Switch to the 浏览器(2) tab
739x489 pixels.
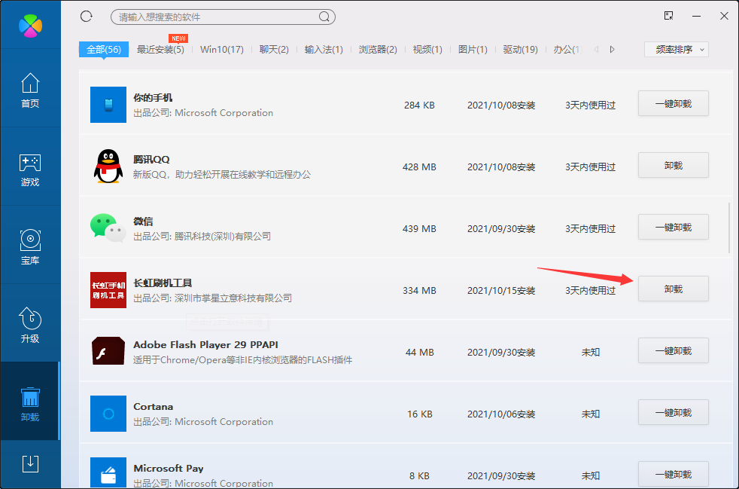point(378,50)
